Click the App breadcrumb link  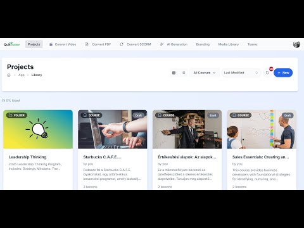tap(22, 75)
